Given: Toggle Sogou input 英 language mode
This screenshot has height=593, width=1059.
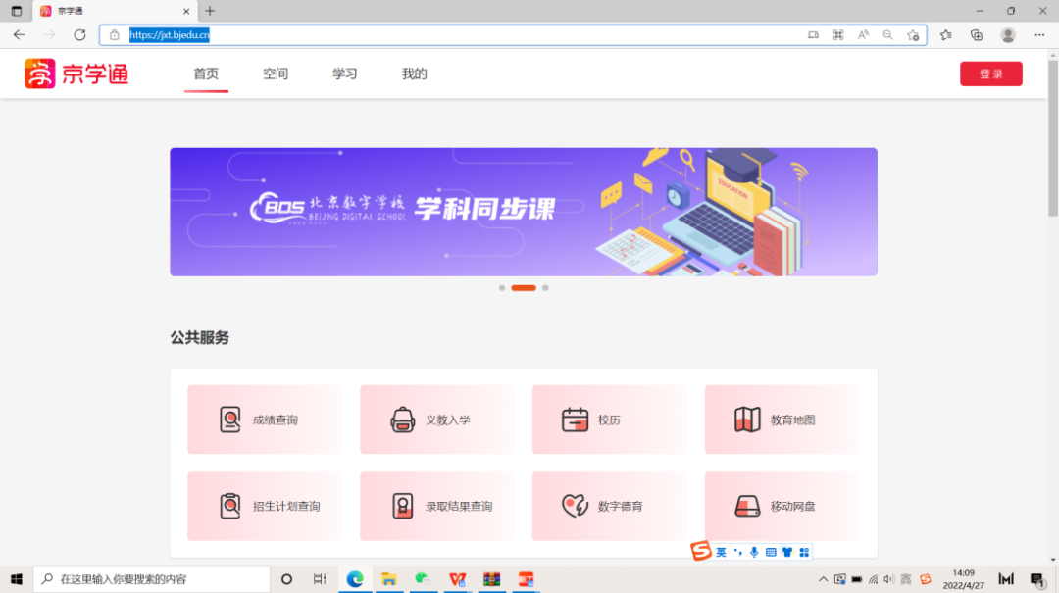Looking at the screenshot, I should coord(721,552).
